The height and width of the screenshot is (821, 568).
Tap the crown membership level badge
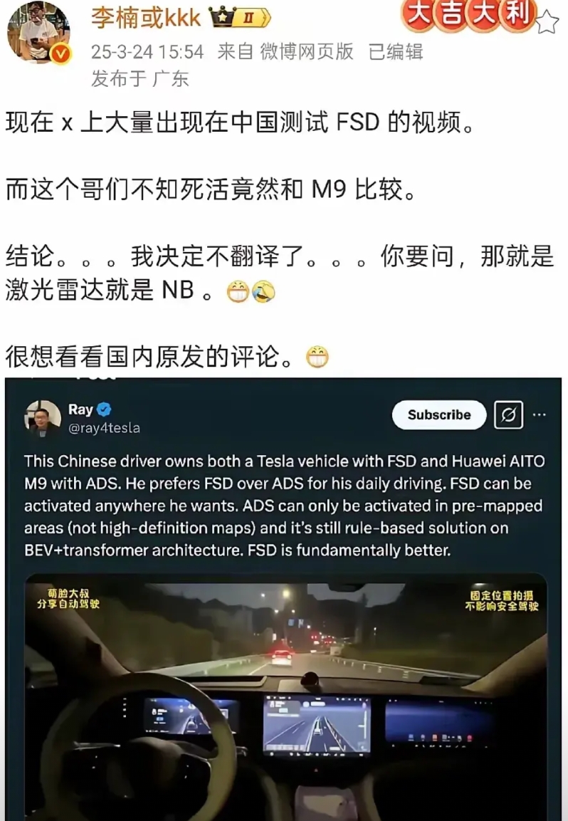point(240,17)
